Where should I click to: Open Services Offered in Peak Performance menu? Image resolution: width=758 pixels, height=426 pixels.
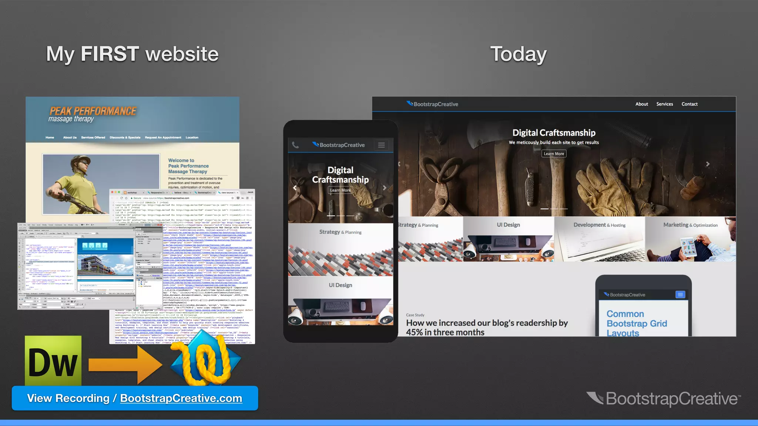[x=93, y=138]
